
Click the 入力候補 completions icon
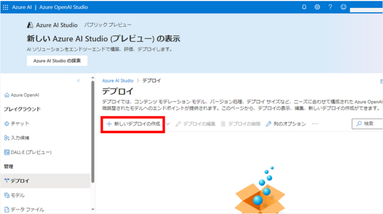(7, 138)
